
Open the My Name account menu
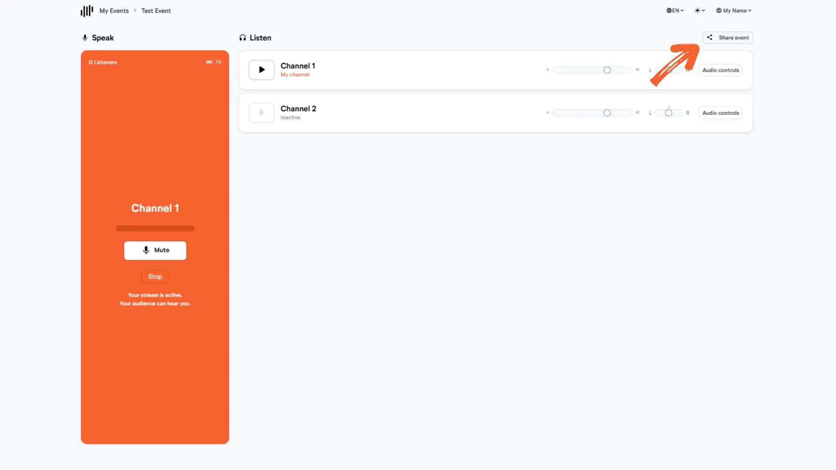(734, 10)
